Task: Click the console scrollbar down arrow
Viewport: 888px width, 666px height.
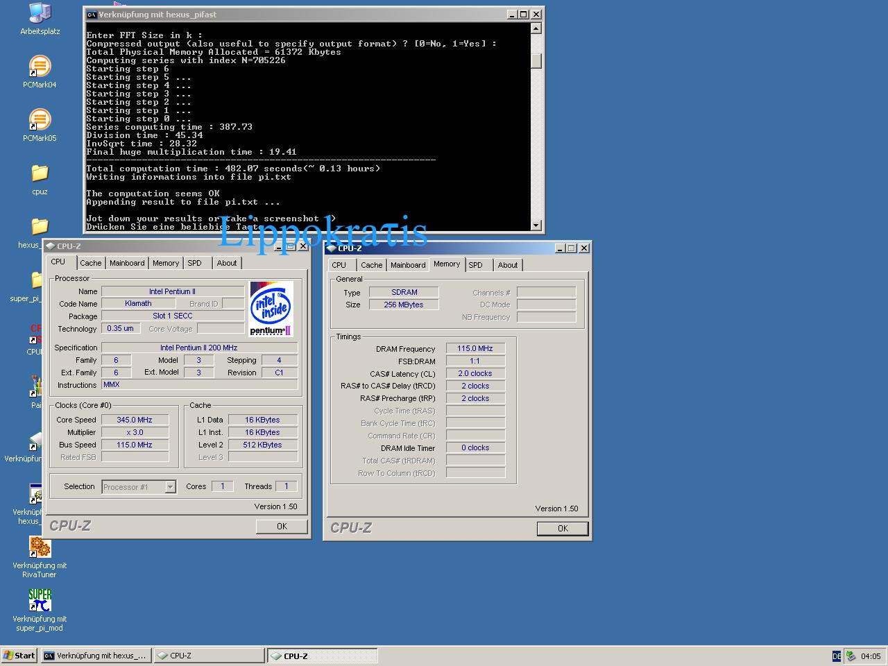Action: click(536, 225)
